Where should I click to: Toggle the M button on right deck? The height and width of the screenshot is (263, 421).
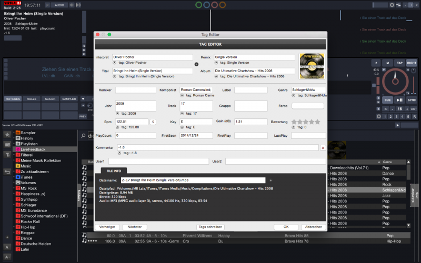click(387, 63)
